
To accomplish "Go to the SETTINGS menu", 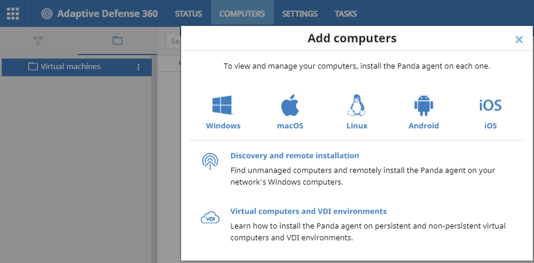I will [x=300, y=13].
